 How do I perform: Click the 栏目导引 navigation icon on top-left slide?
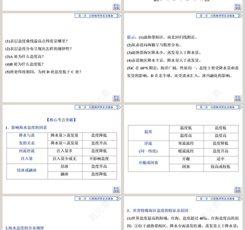click(x=116, y=7)
